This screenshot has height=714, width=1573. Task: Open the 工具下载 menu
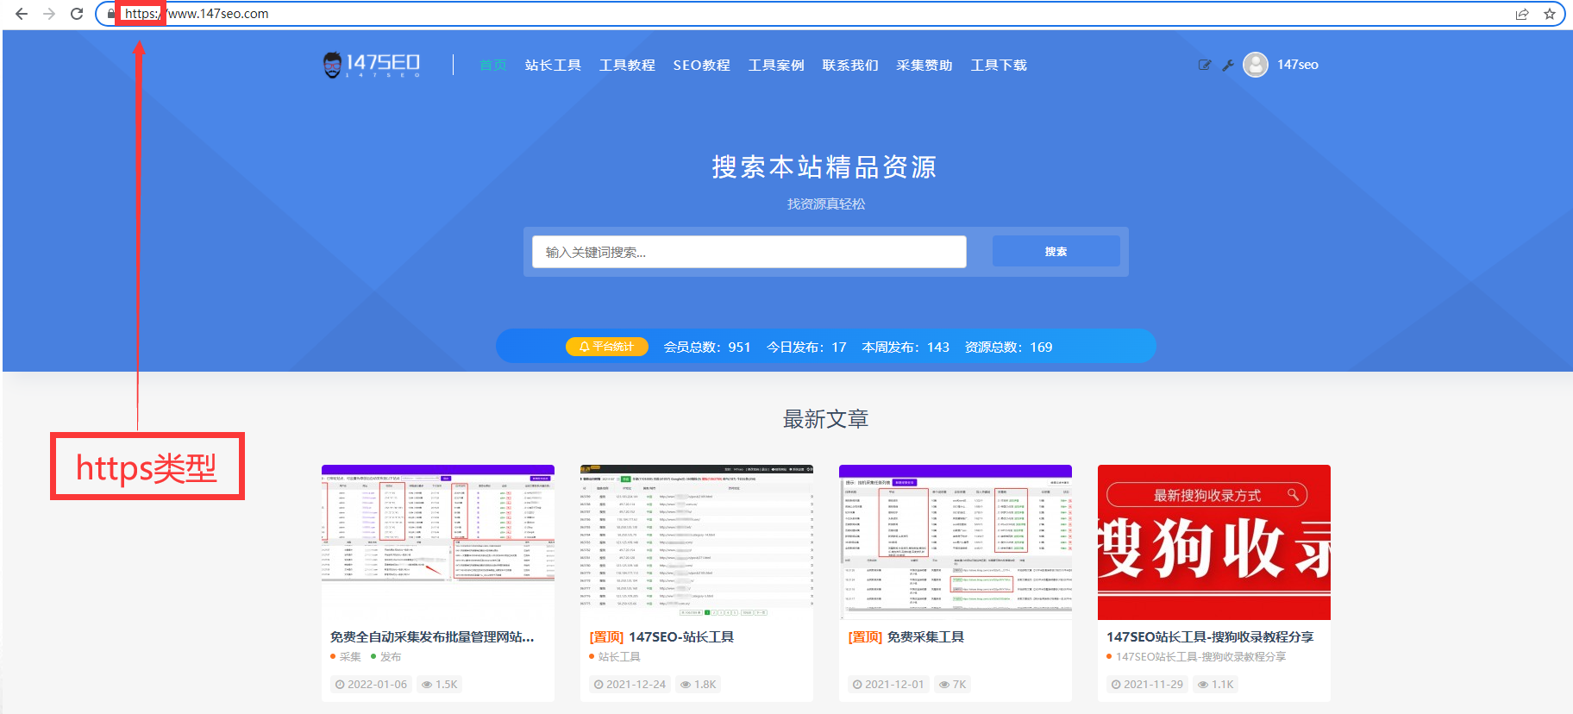[999, 66]
